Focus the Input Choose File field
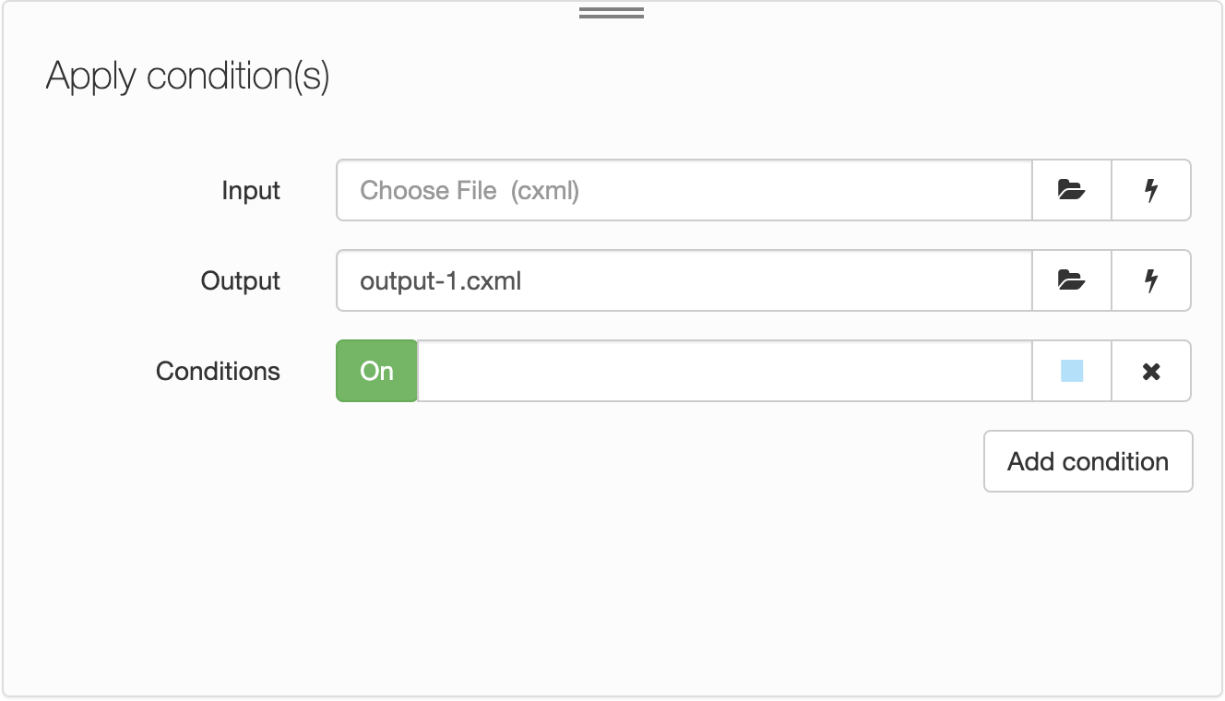 (684, 190)
